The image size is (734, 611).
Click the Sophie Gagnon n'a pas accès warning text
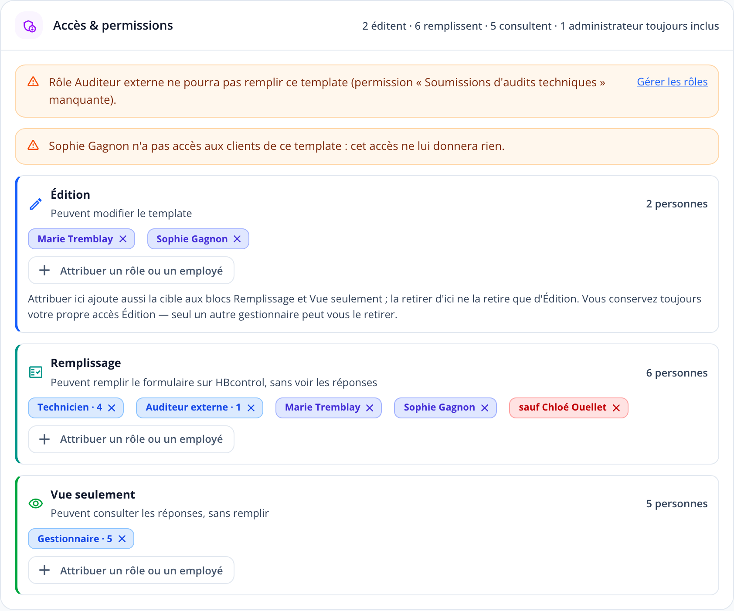[276, 146]
